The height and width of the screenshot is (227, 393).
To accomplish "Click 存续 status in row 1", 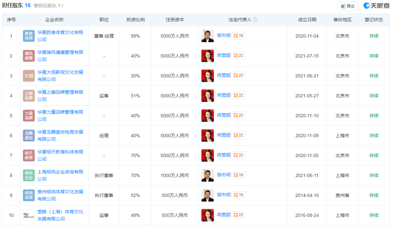I will [374, 36].
